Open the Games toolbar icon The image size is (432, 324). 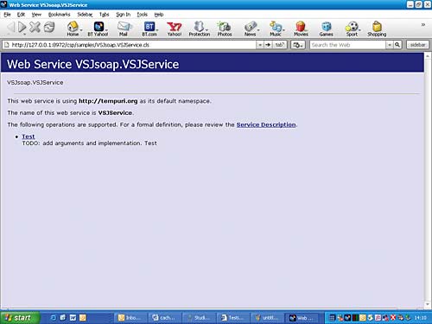pos(326,29)
